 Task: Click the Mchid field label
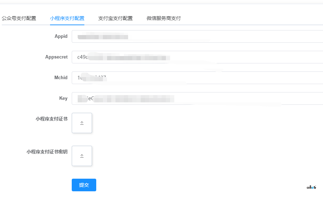pyautogui.click(x=61, y=77)
